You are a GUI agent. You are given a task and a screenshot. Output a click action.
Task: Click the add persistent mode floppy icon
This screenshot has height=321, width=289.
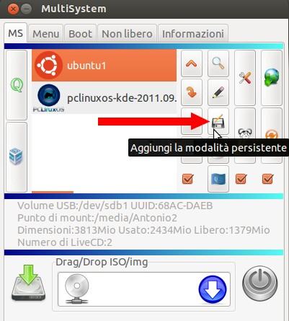[218, 121]
